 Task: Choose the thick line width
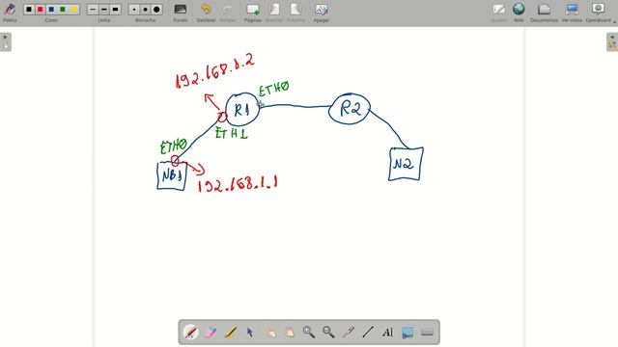point(115,9)
